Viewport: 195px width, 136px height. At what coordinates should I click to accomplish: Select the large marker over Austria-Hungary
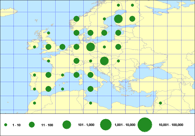pyautogui.click(x=104, y=61)
